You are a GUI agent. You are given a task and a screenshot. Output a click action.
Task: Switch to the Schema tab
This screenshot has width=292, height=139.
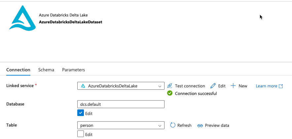[46, 70]
